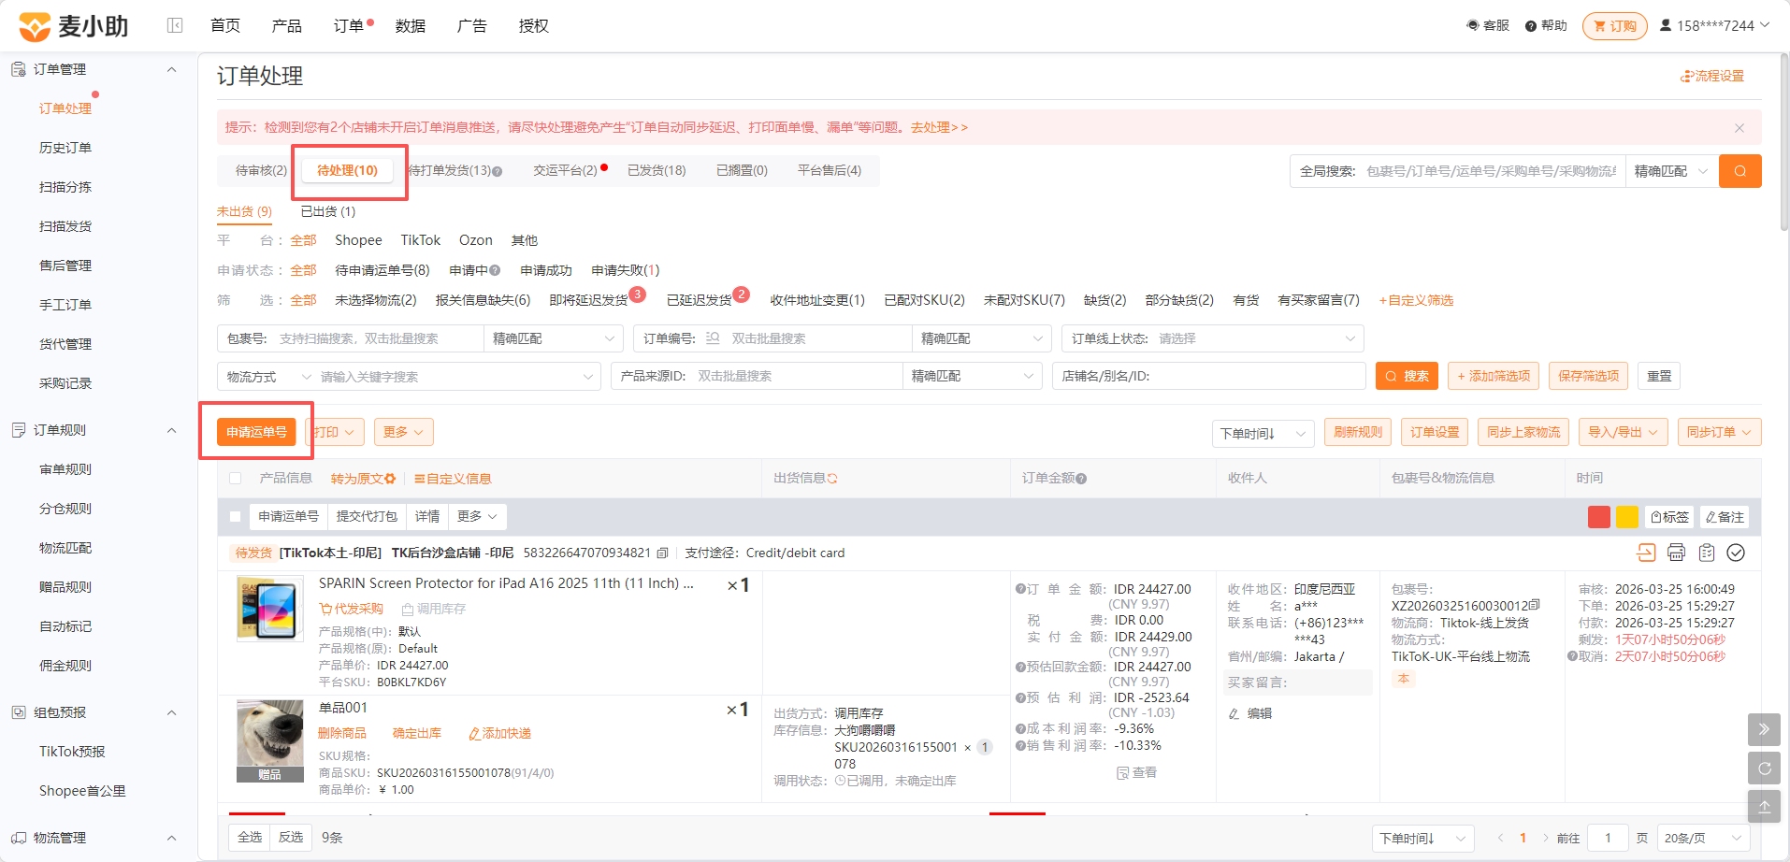1790x862 pixels.
Task: Open 扫描分拣 in the sidebar
Action: 65,187
